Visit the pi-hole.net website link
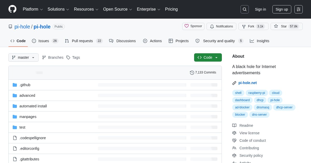The image size is (311, 163). [248, 83]
